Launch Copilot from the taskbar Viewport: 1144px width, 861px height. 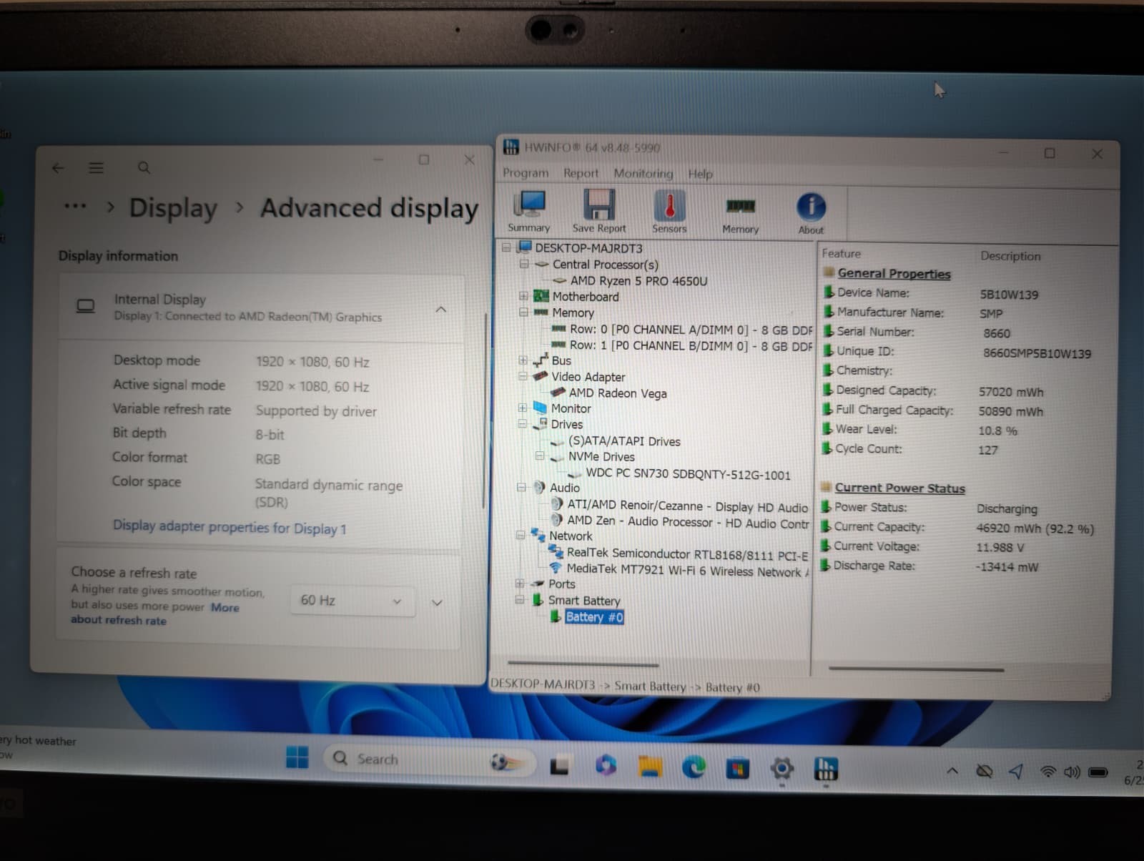tap(606, 765)
